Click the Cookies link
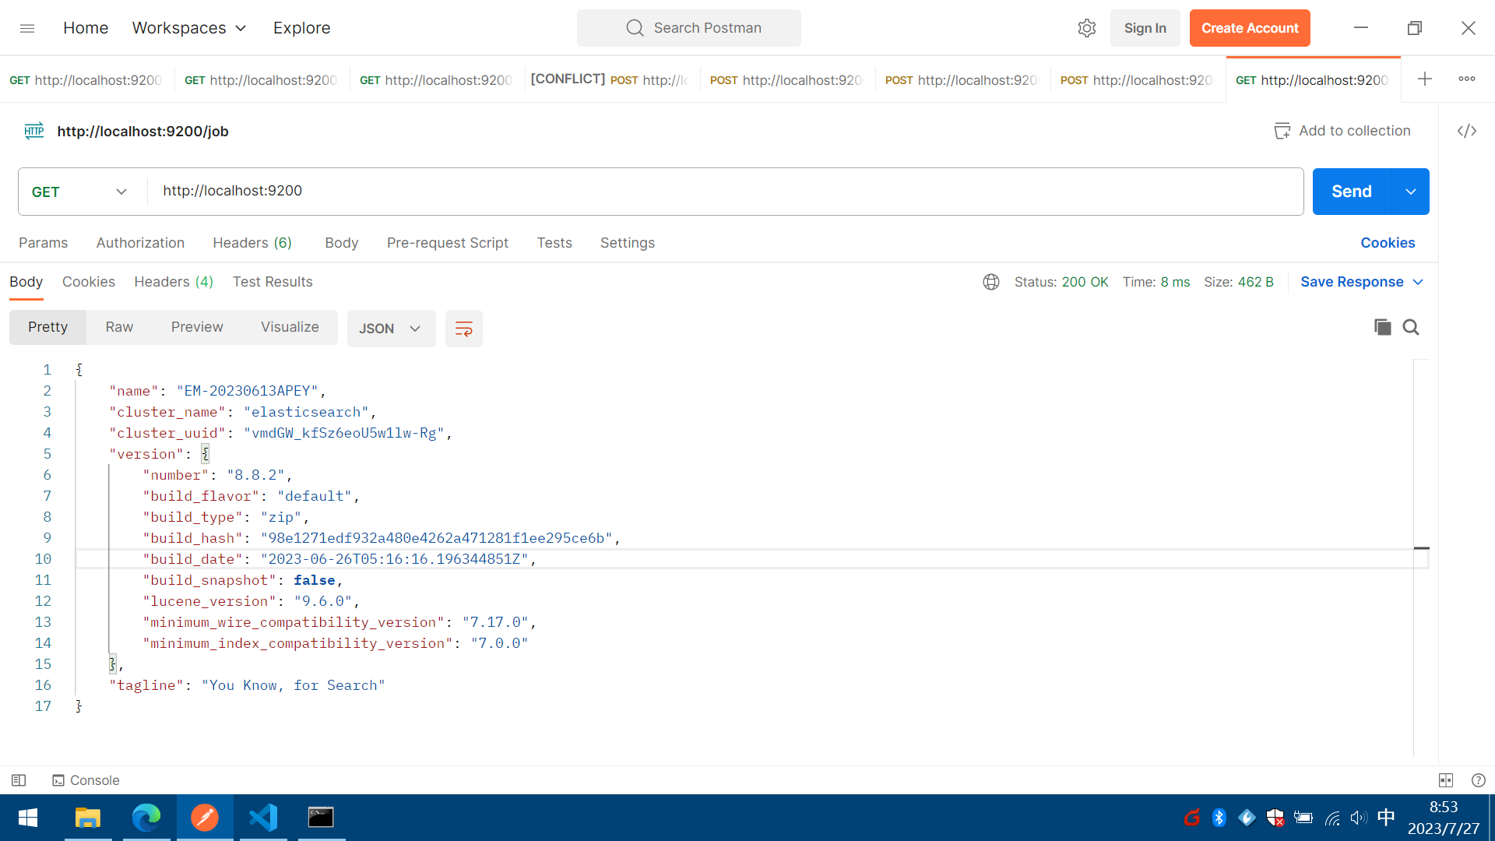 1388,243
